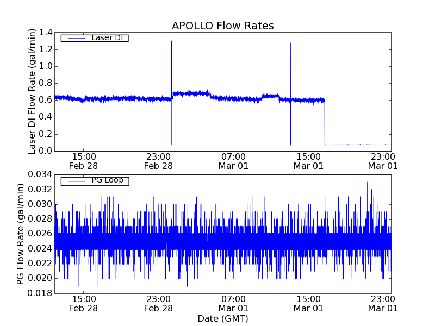Click the 0.022 tick on PG flow axis
The image size is (435, 326).
click(40, 264)
